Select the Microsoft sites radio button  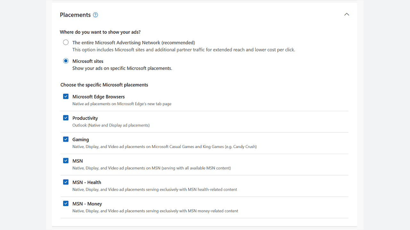(66, 61)
